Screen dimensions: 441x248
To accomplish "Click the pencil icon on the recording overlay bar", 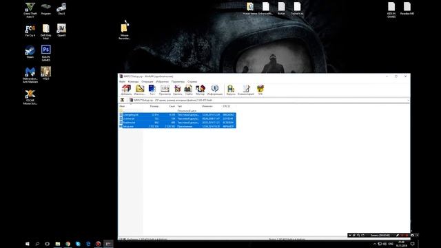I will (x=398, y=235).
